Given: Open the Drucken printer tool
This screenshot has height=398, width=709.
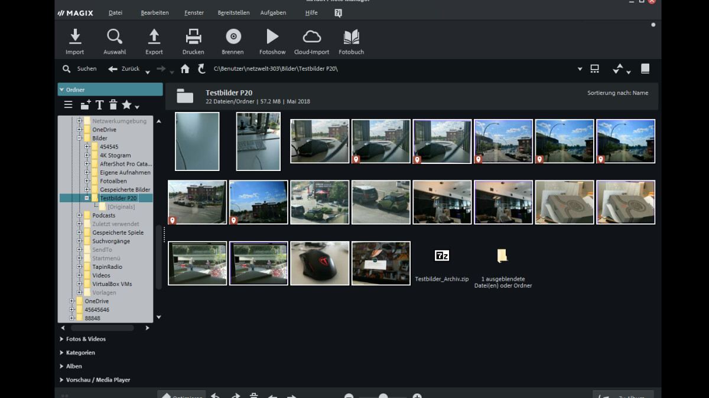Looking at the screenshot, I should click(193, 42).
